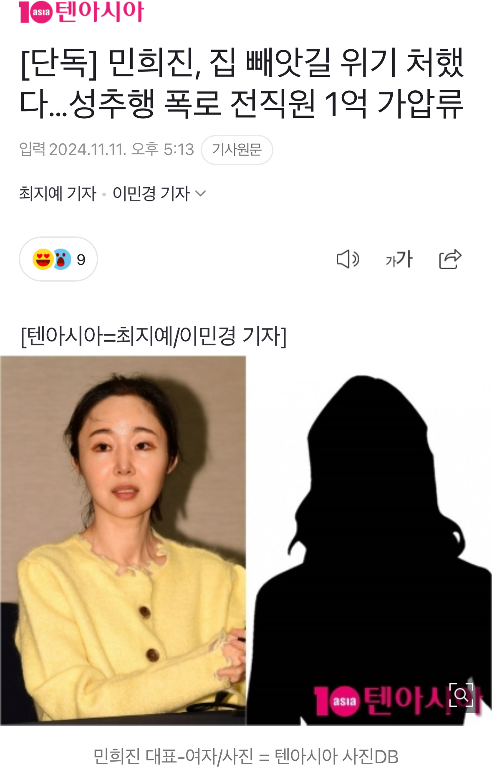
Task: Open the 텐아시아 publisher logo at top
Action: (81, 12)
